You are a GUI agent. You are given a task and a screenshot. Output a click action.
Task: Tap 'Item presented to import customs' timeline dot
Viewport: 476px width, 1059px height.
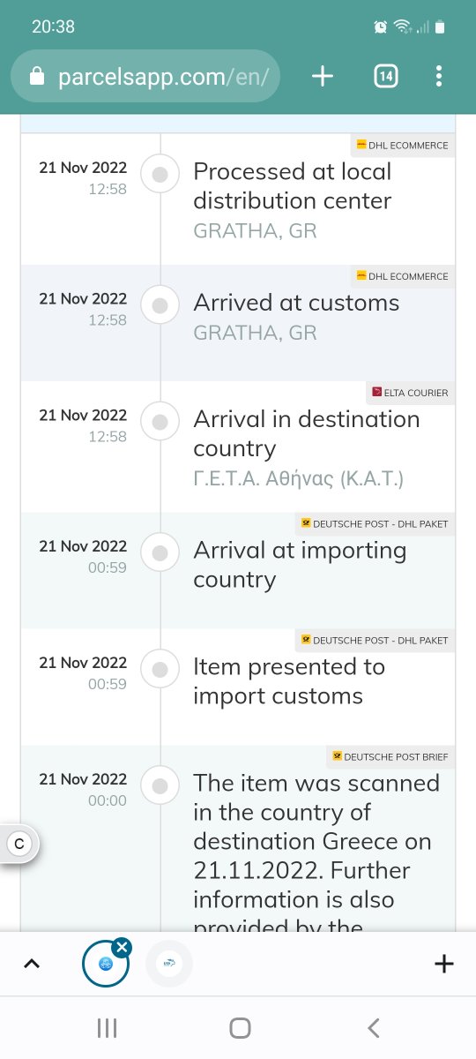click(160, 670)
